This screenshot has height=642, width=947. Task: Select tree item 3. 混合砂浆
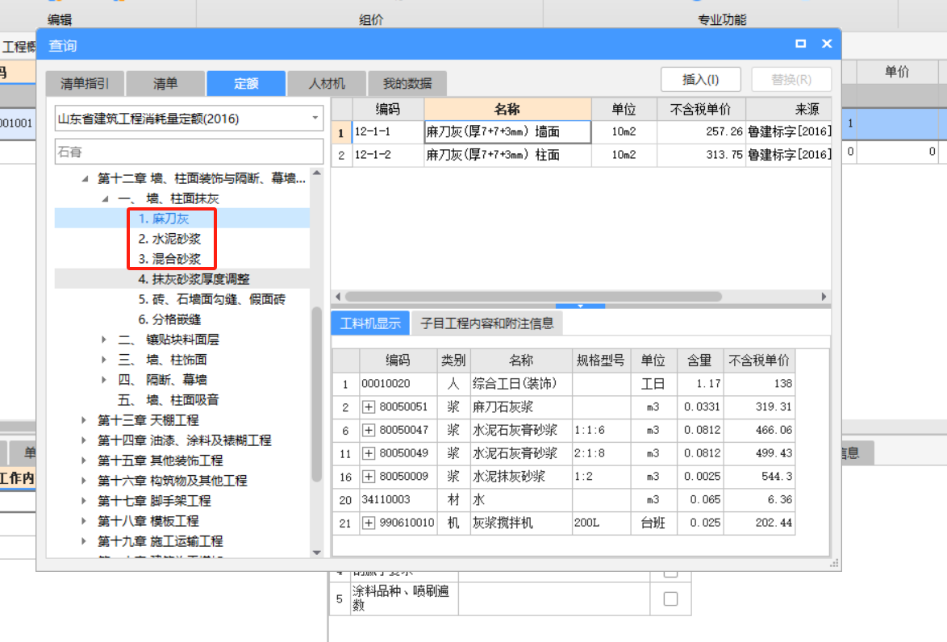pyautogui.click(x=169, y=258)
